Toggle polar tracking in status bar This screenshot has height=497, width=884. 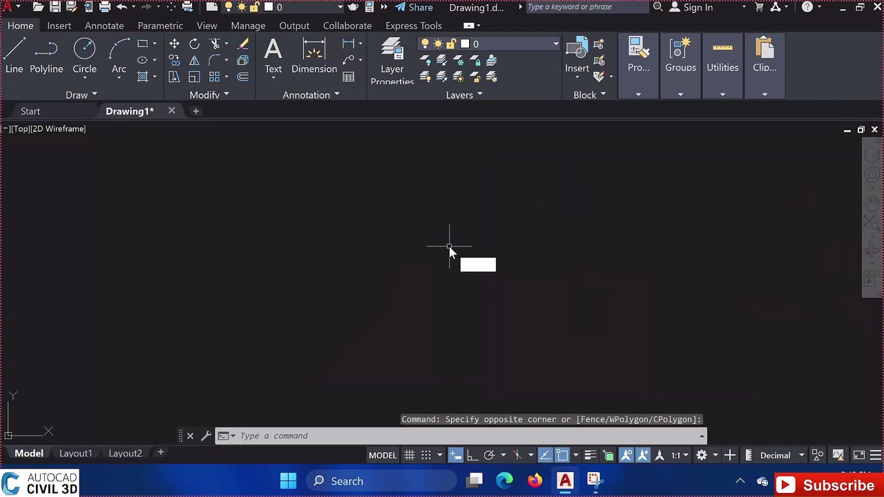[x=489, y=455]
